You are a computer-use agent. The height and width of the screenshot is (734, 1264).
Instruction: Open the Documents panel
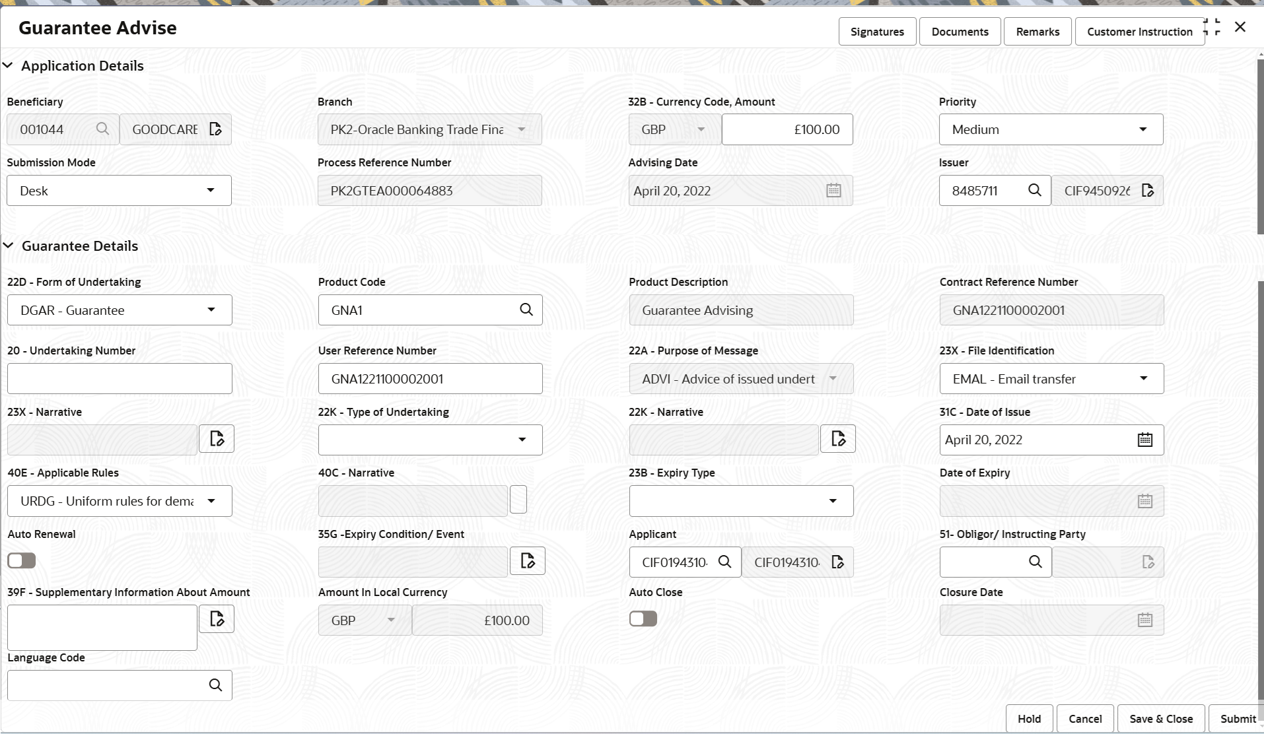pos(960,31)
